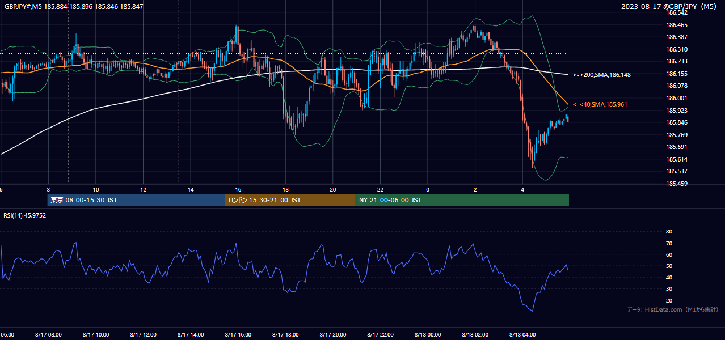Click price axis value 185.923
The height and width of the screenshot is (340, 725).
[x=676, y=110]
